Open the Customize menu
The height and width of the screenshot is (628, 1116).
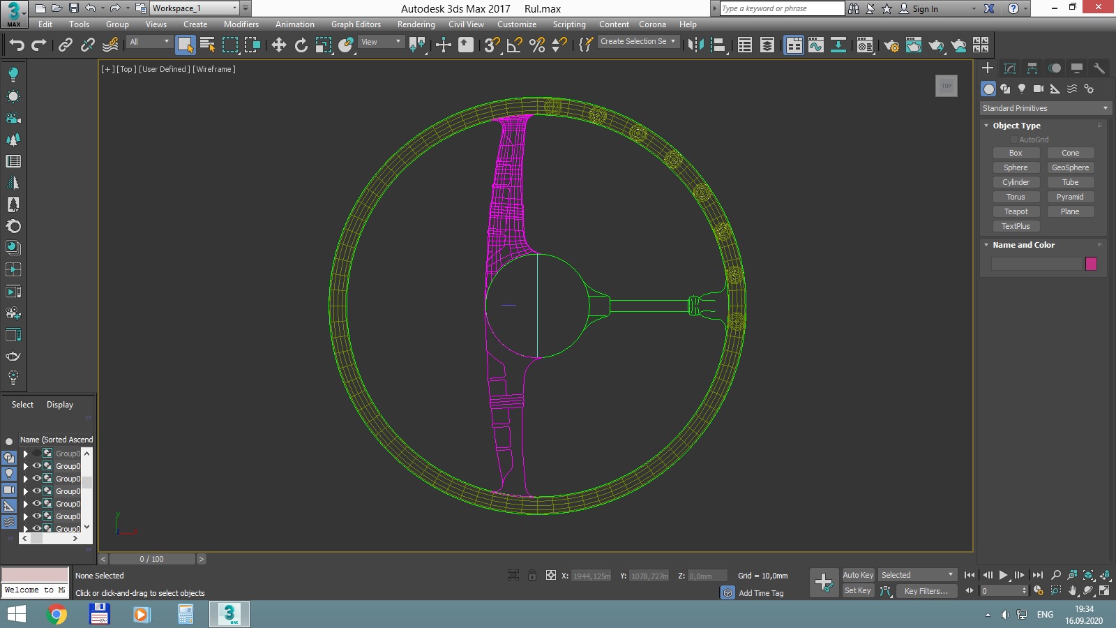[x=517, y=24]
